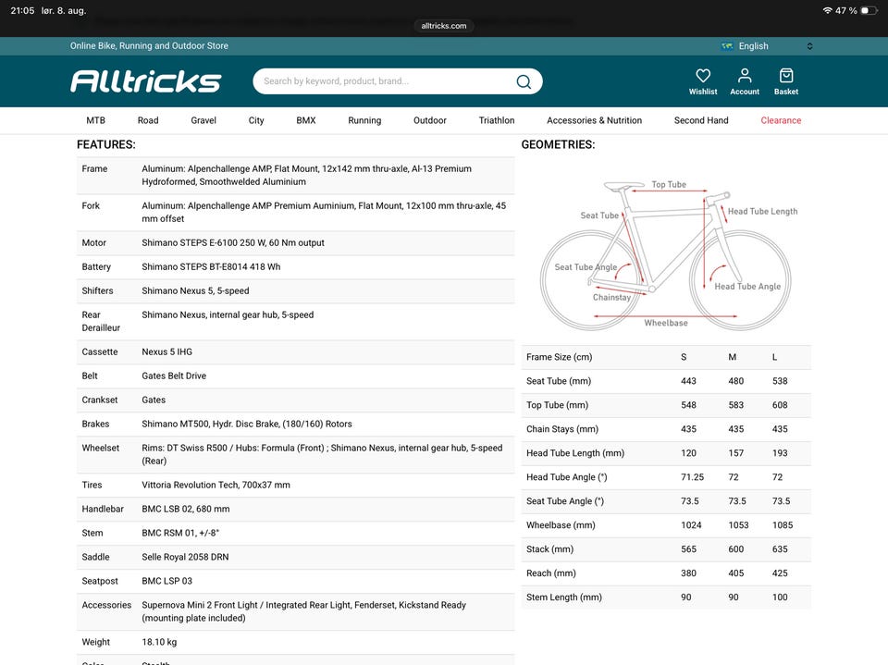Tap the battery status icon
The height and width of the screenshot is (665, 888).
tap(869, 11)
